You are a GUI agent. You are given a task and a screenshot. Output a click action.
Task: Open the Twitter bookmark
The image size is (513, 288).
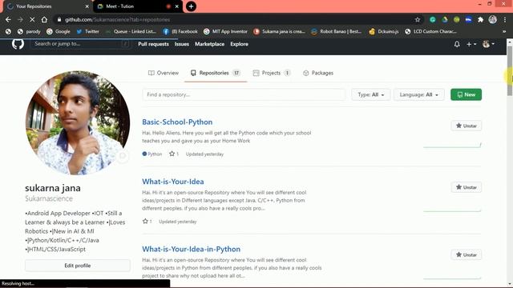(87, 31)
